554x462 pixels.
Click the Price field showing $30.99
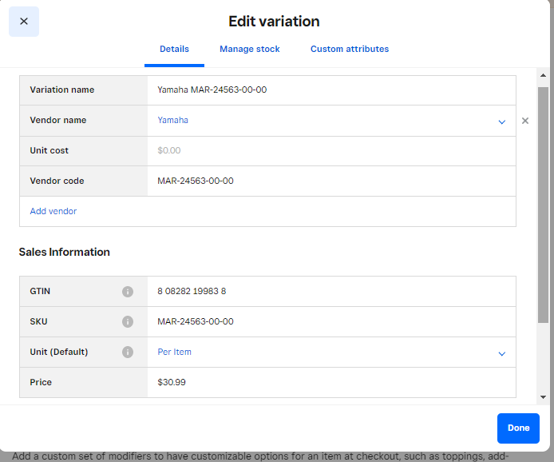click(331, 383)
